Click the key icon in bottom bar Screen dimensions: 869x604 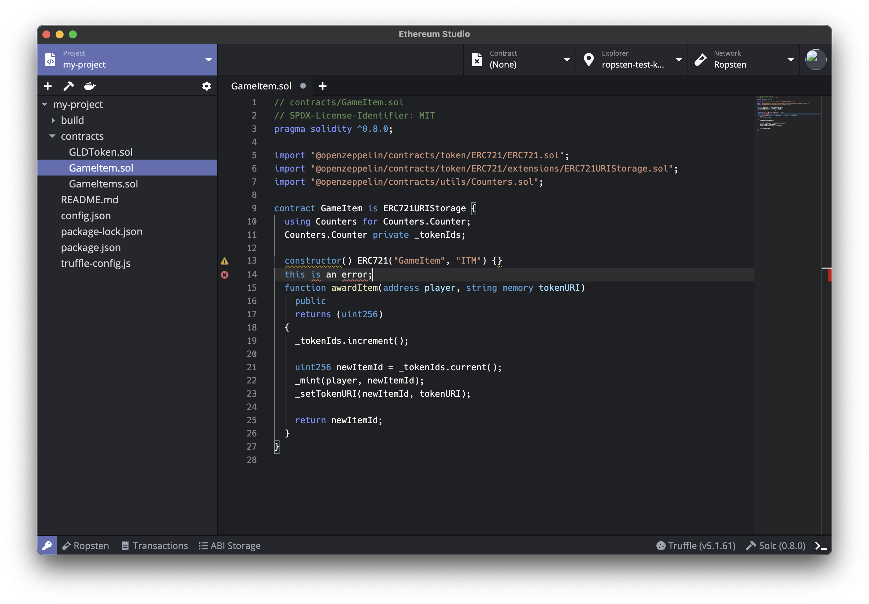pyautogui.click(x=47, y=546)
